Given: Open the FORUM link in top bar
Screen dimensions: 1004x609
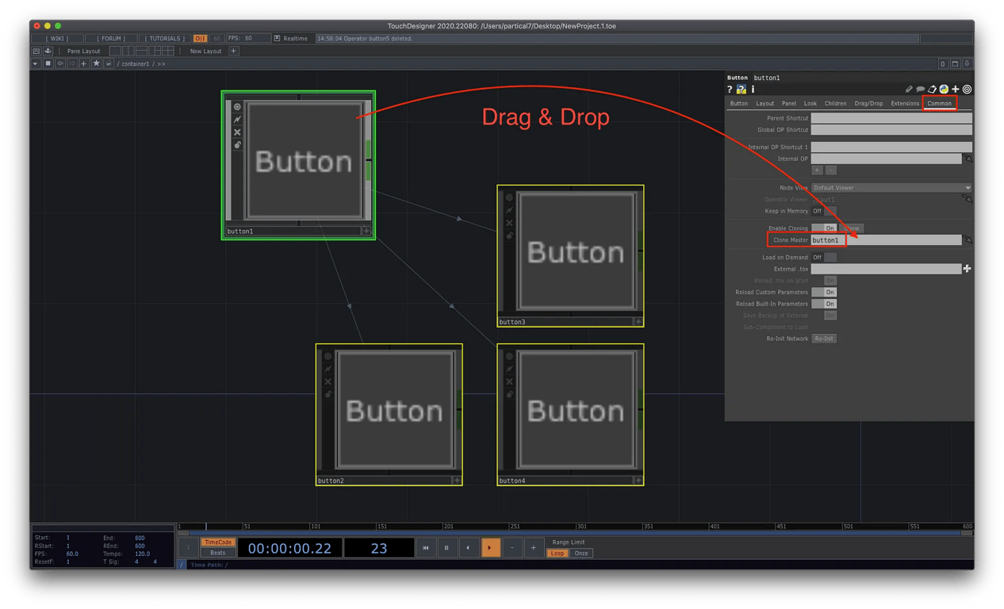Looking at the screenshot, I should pos(112,38).
